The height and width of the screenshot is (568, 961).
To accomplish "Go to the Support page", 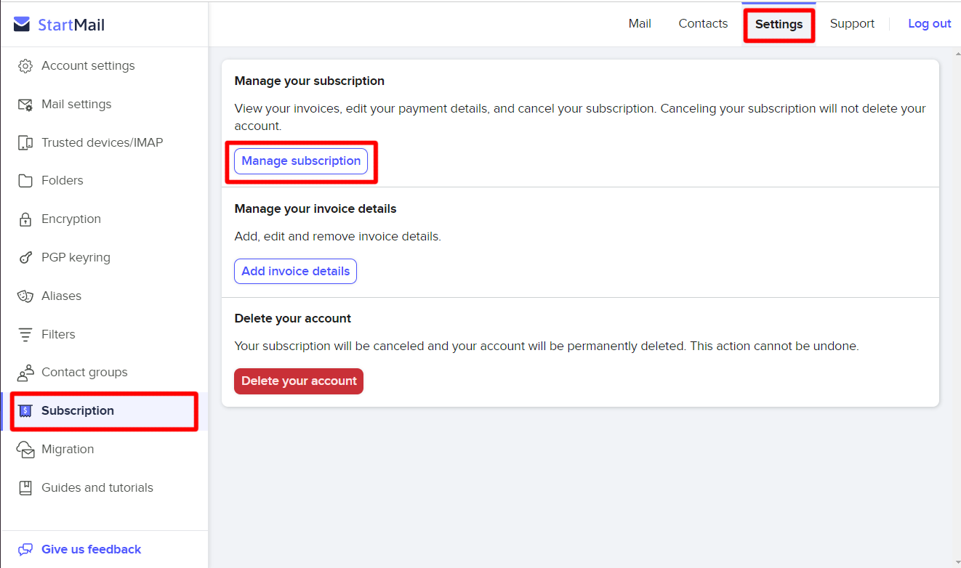I will coord(852,23).
